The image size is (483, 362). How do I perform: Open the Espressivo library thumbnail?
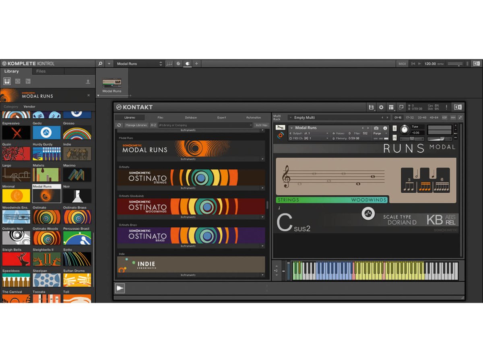(16, 132)
